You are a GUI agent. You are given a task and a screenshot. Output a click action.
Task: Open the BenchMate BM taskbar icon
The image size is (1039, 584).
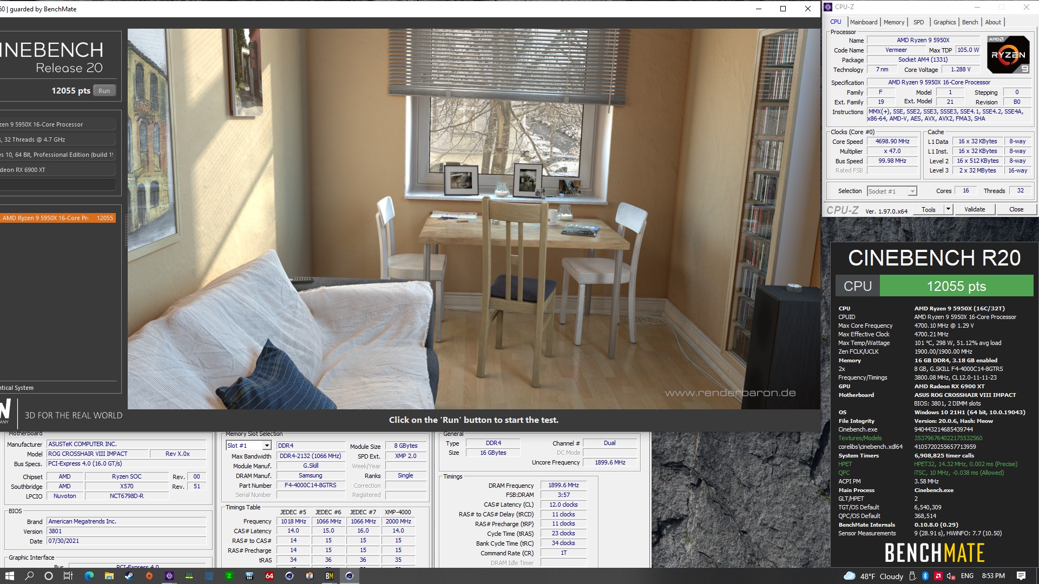329,576
